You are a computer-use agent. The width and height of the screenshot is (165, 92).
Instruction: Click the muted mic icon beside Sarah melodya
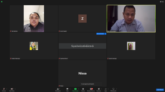(x=108, y=59)
